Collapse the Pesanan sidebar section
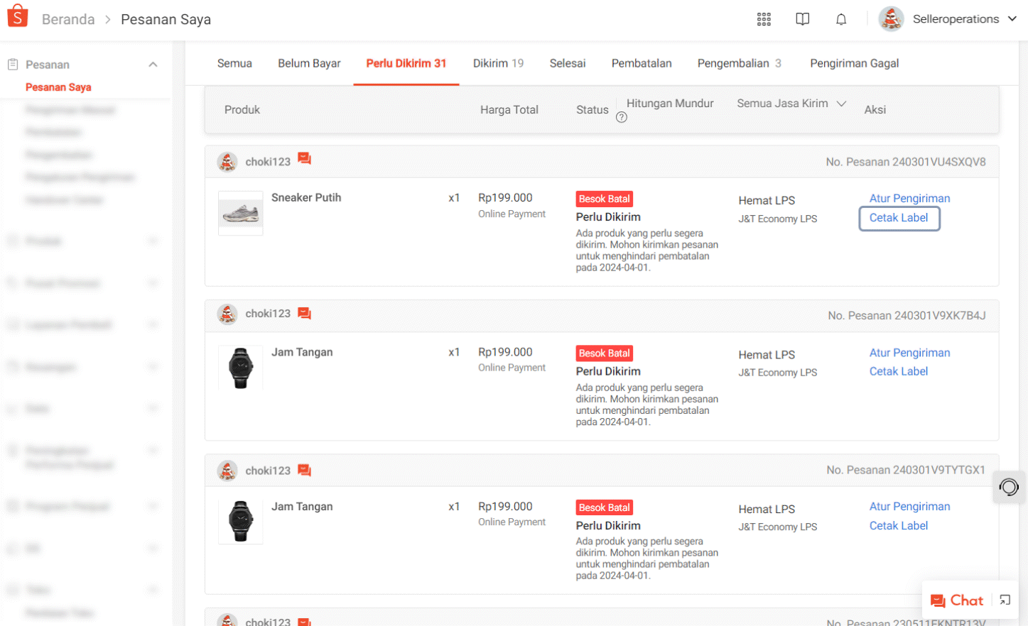This screenshot has height=626, width=1028. [153, 63]
